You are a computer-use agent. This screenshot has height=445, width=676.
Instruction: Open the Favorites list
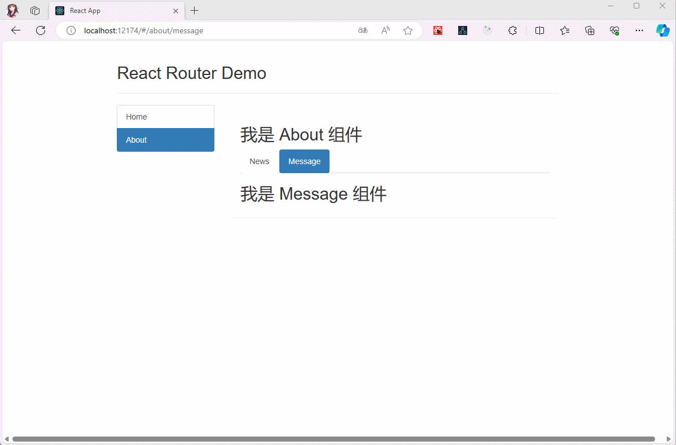coord(565,30)
